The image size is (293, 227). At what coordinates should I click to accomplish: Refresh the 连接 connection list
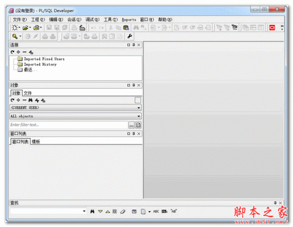[13, 52]
